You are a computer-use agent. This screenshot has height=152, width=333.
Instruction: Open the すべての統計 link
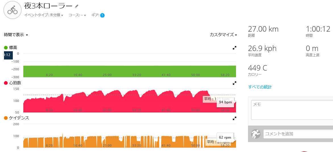(260, 87)
